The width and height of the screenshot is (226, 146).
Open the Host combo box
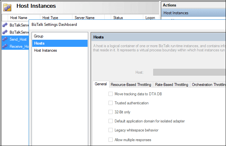point(189,72)
